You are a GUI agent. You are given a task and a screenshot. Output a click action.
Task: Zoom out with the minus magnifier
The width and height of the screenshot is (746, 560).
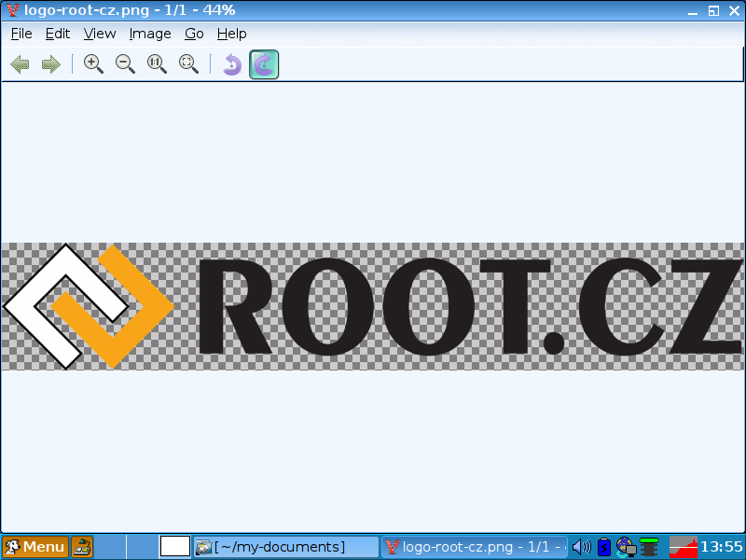pyautogui.click(x=125, y=63)
